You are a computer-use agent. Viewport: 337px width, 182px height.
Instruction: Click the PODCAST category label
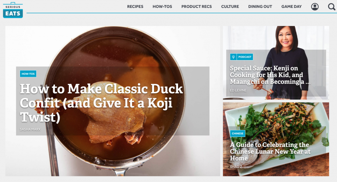(x=245, y=57)
